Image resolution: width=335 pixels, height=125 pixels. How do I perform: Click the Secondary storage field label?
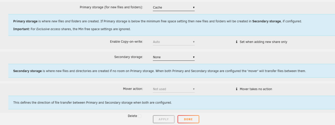[x=129, y=57]
